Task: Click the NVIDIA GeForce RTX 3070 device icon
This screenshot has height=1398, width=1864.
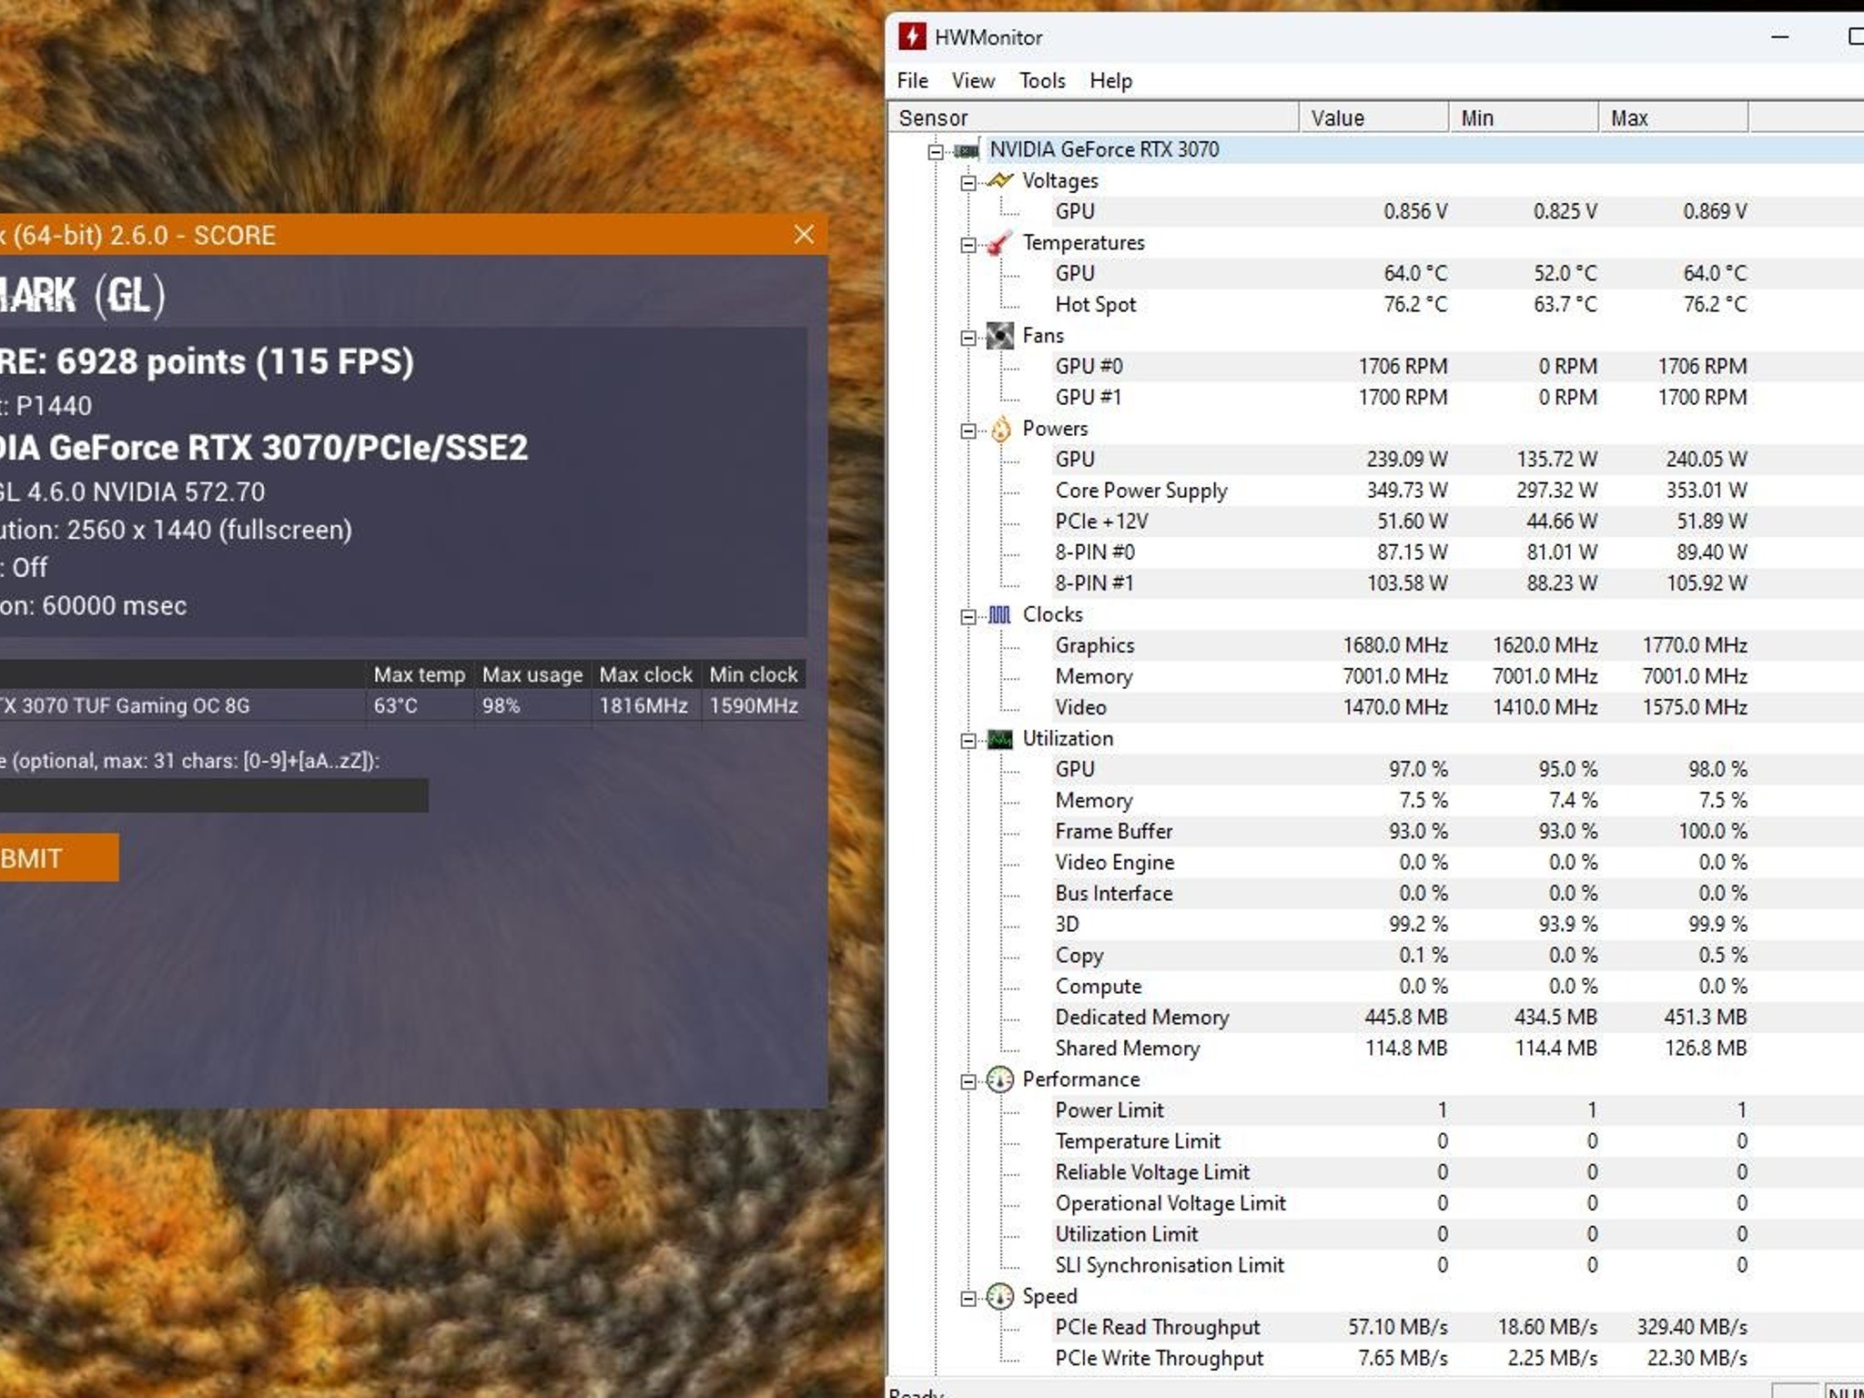Action: point(967,150)
